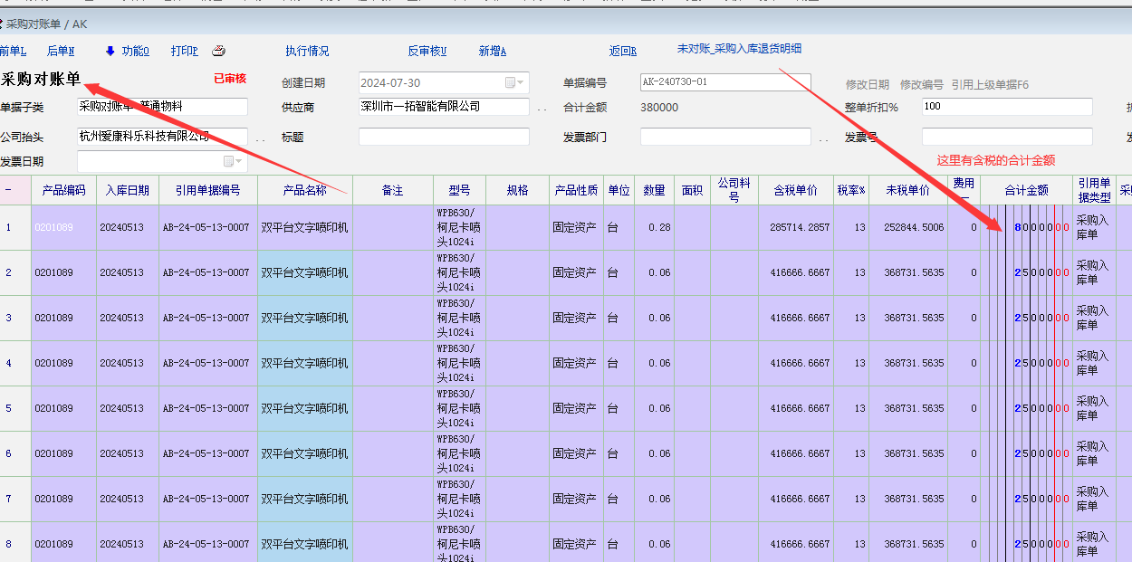Expand the 创建日期 dropdown arrow
The width and height of the screenshot is (1132, 562).
pyautogui.click(x=522, y=83)
